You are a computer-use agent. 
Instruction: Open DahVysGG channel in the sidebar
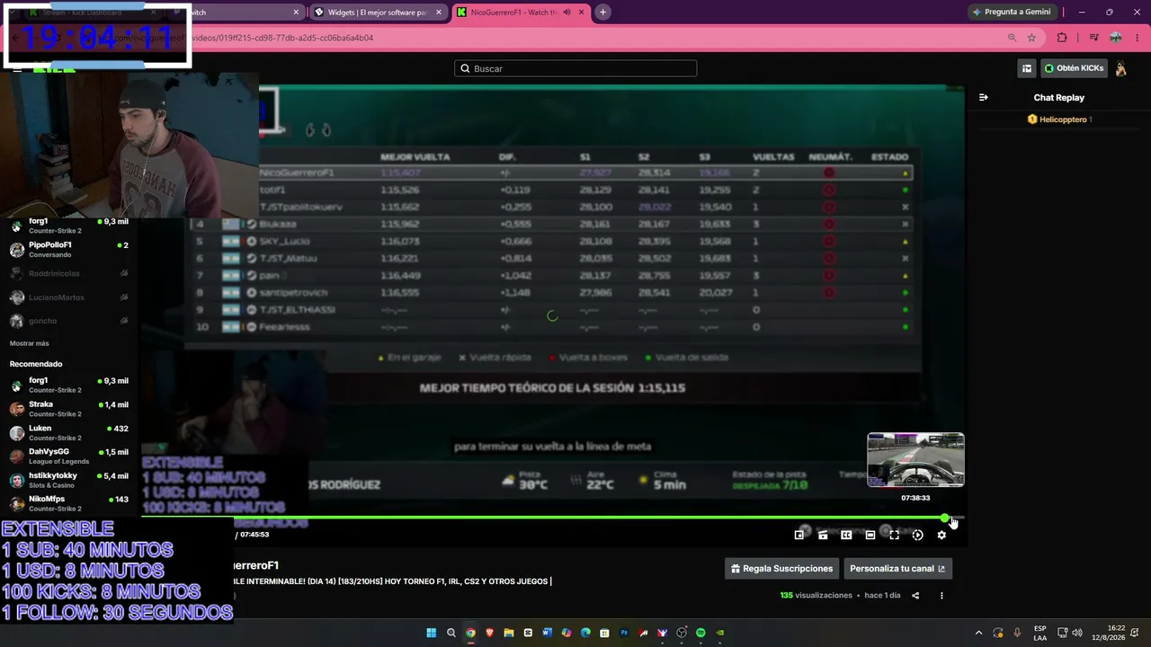click(x=69, y=456)
